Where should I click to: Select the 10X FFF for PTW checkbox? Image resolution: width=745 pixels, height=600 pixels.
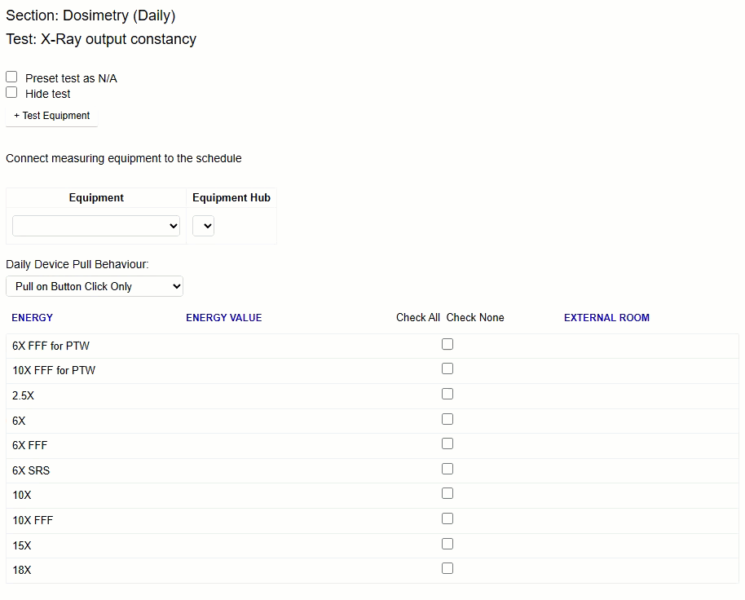447,369
